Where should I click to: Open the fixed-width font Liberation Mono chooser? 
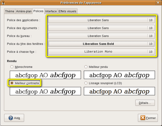101,52
